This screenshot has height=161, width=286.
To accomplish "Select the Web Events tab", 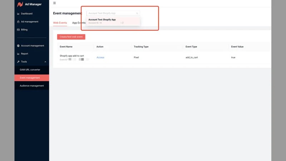I will point(60,23).
